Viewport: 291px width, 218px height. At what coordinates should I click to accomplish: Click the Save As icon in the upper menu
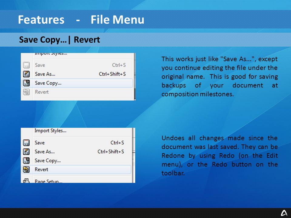[x=26, y=74]
